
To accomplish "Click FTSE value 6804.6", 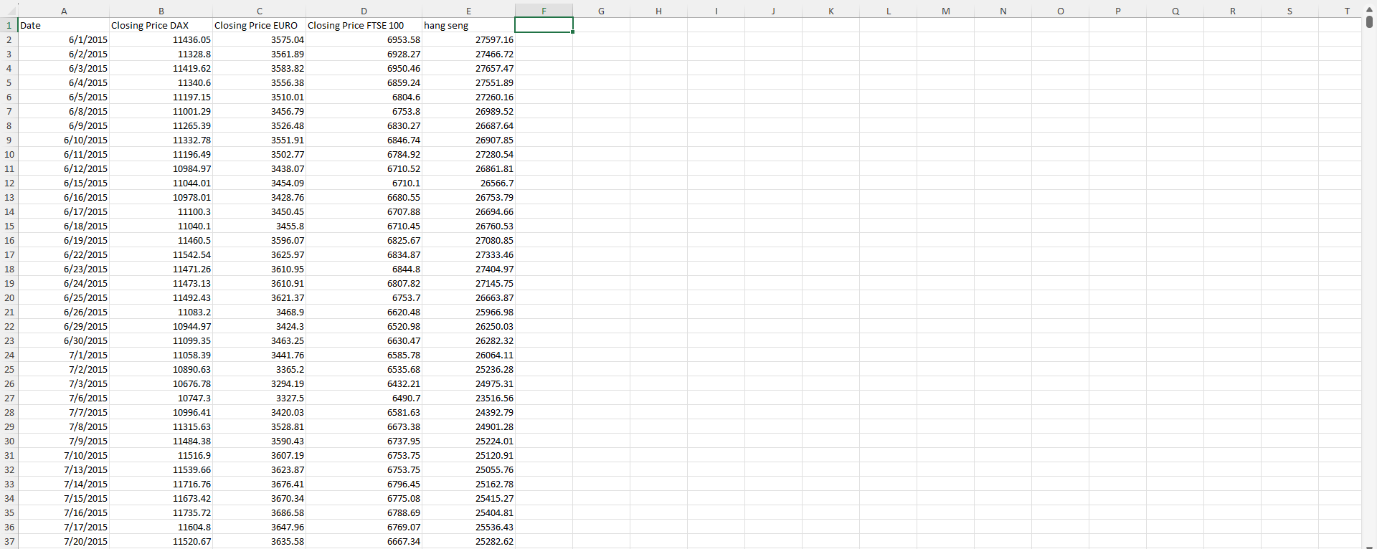I will point(364,97).
